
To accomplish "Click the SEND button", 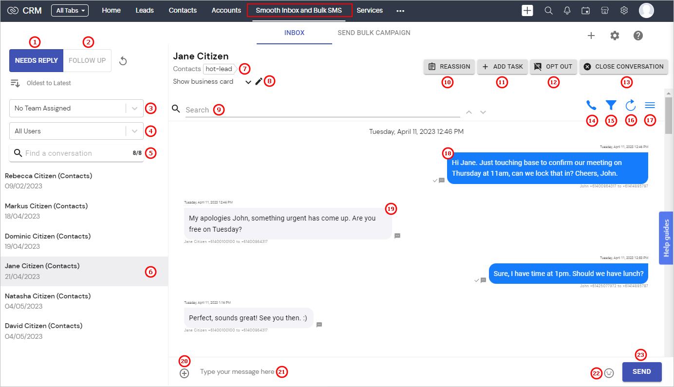I will pyautogui.click(x=642, y=372).
